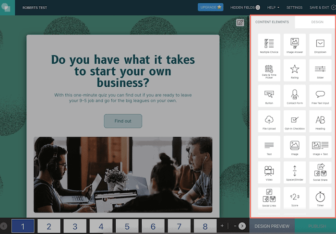Add a Dropdown element
The width and height of the screenshot is (336, 234).
pos(320,45)
